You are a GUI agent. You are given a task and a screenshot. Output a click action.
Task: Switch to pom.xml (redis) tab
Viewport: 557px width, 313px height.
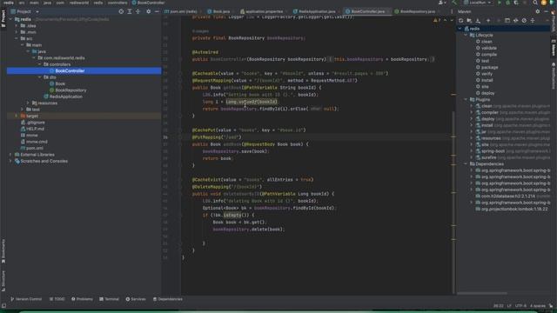point(181,11)
